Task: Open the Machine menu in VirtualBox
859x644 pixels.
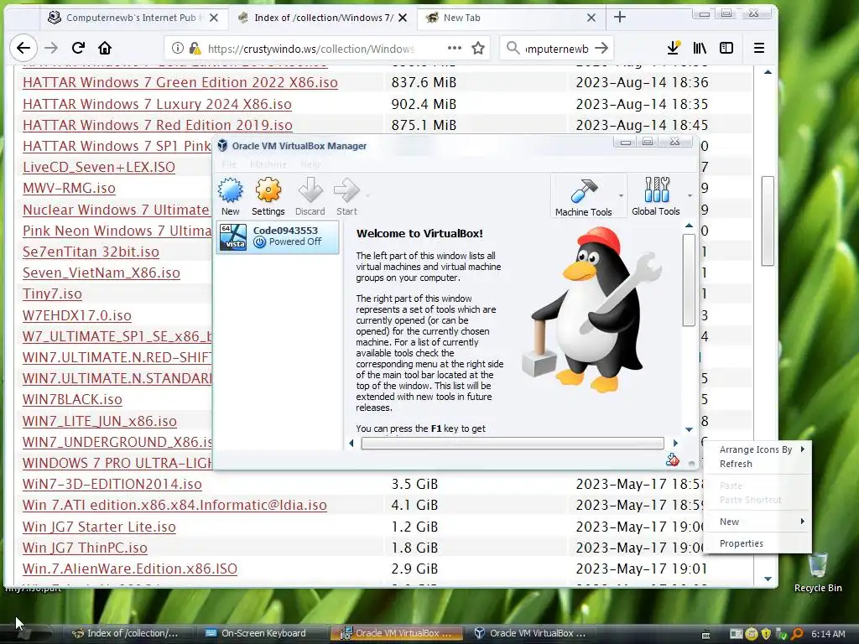Action: [268, 164]
